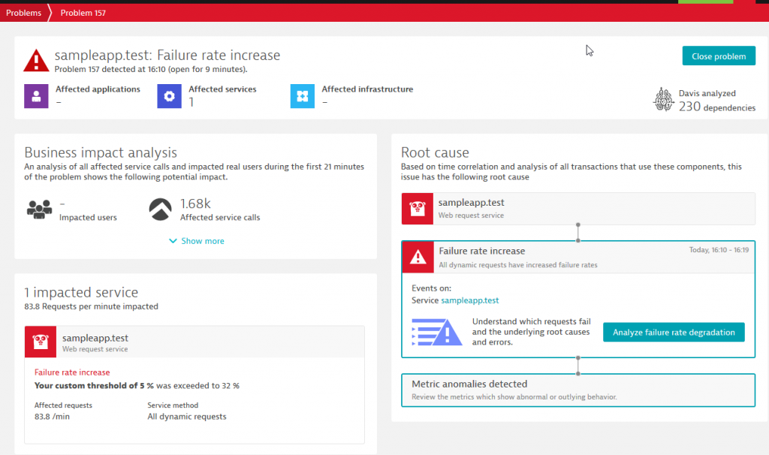Viewport: 769px width, 455px height.
Task: Open the sampleapp.test service link
Action: point(469,300)
